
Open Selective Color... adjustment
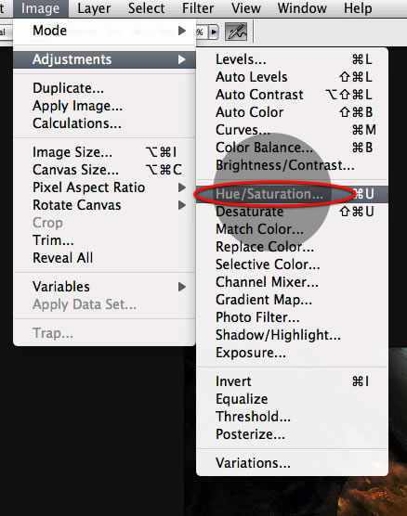pyautogui.click(x=292, y=264)
